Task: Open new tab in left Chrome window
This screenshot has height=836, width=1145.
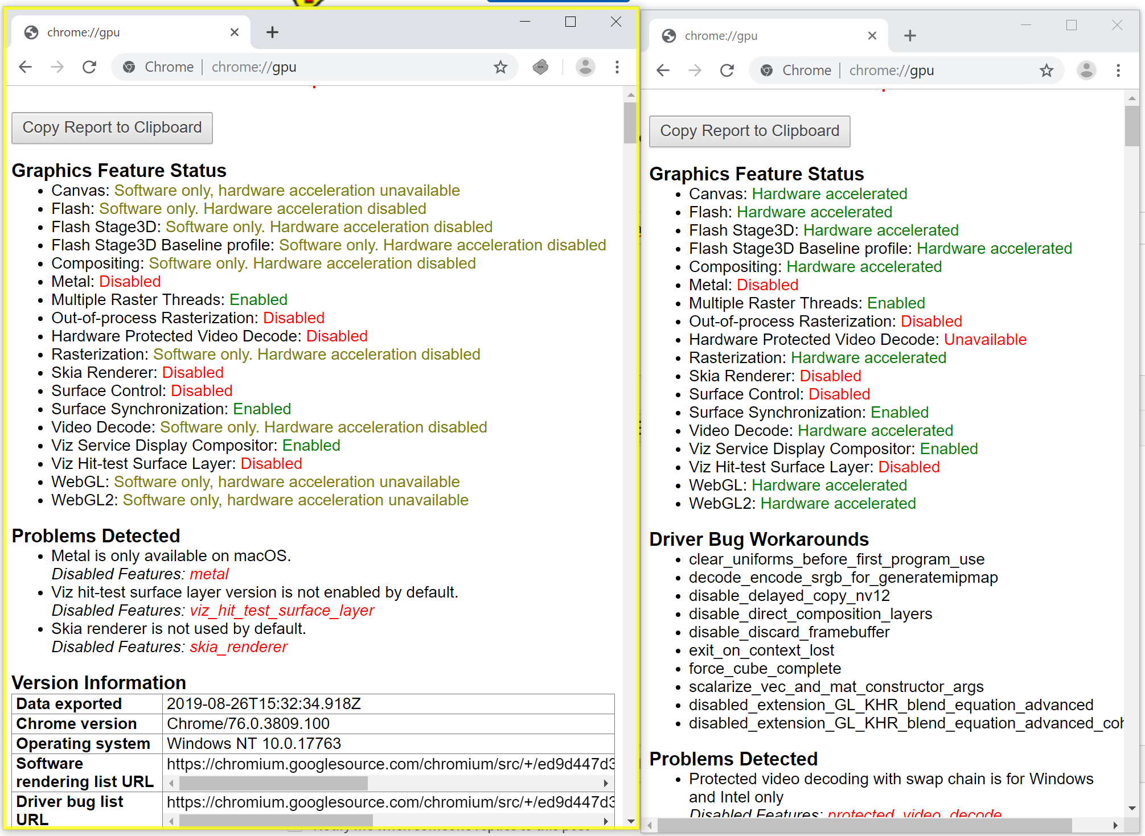Action: point(272,32)
